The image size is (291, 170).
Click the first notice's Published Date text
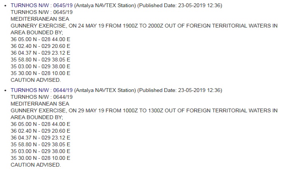click(x=180, y=5)
